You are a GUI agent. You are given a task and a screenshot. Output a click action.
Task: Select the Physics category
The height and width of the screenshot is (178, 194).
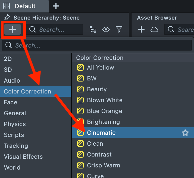tap(15, 124)
